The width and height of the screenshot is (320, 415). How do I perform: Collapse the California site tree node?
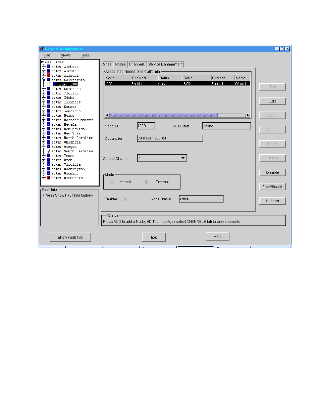pos(44,80)
